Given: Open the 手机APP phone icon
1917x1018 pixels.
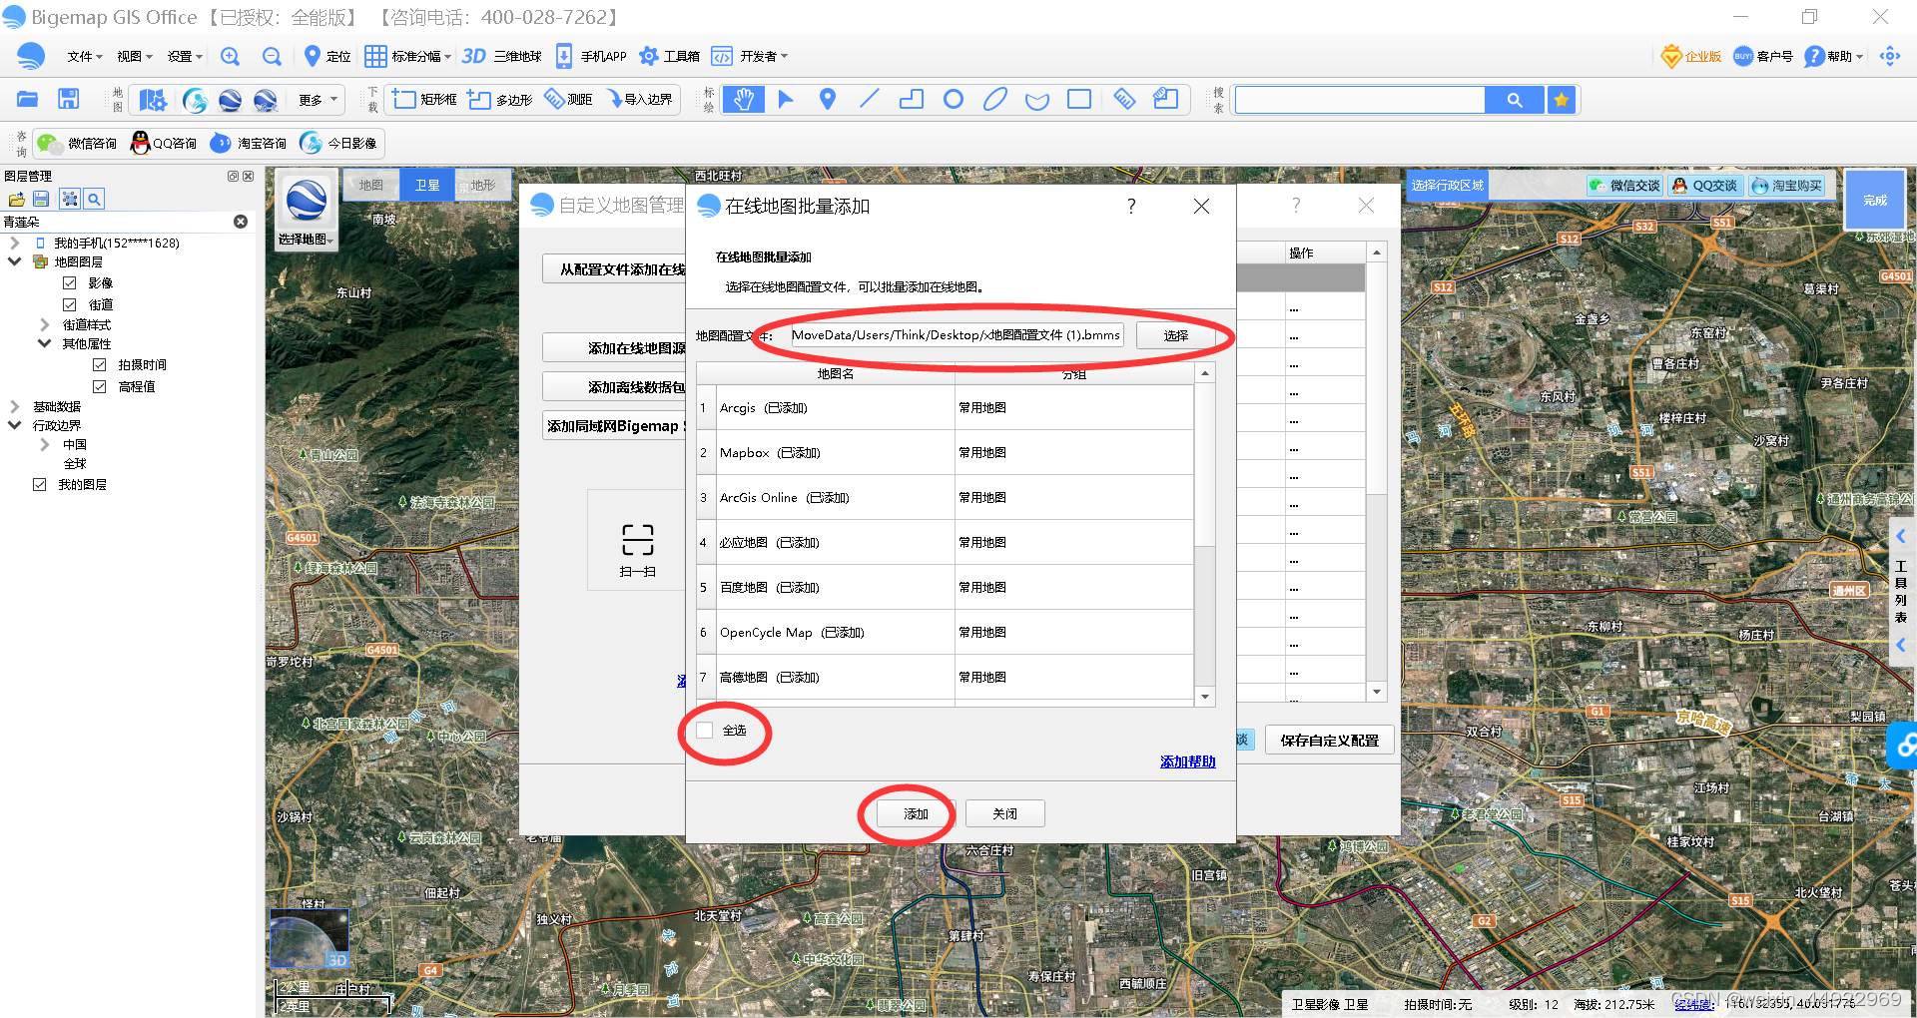Looking at the screenshot, I should (x=564, y=57).
